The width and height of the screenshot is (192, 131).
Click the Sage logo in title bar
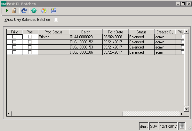point(4,3)
